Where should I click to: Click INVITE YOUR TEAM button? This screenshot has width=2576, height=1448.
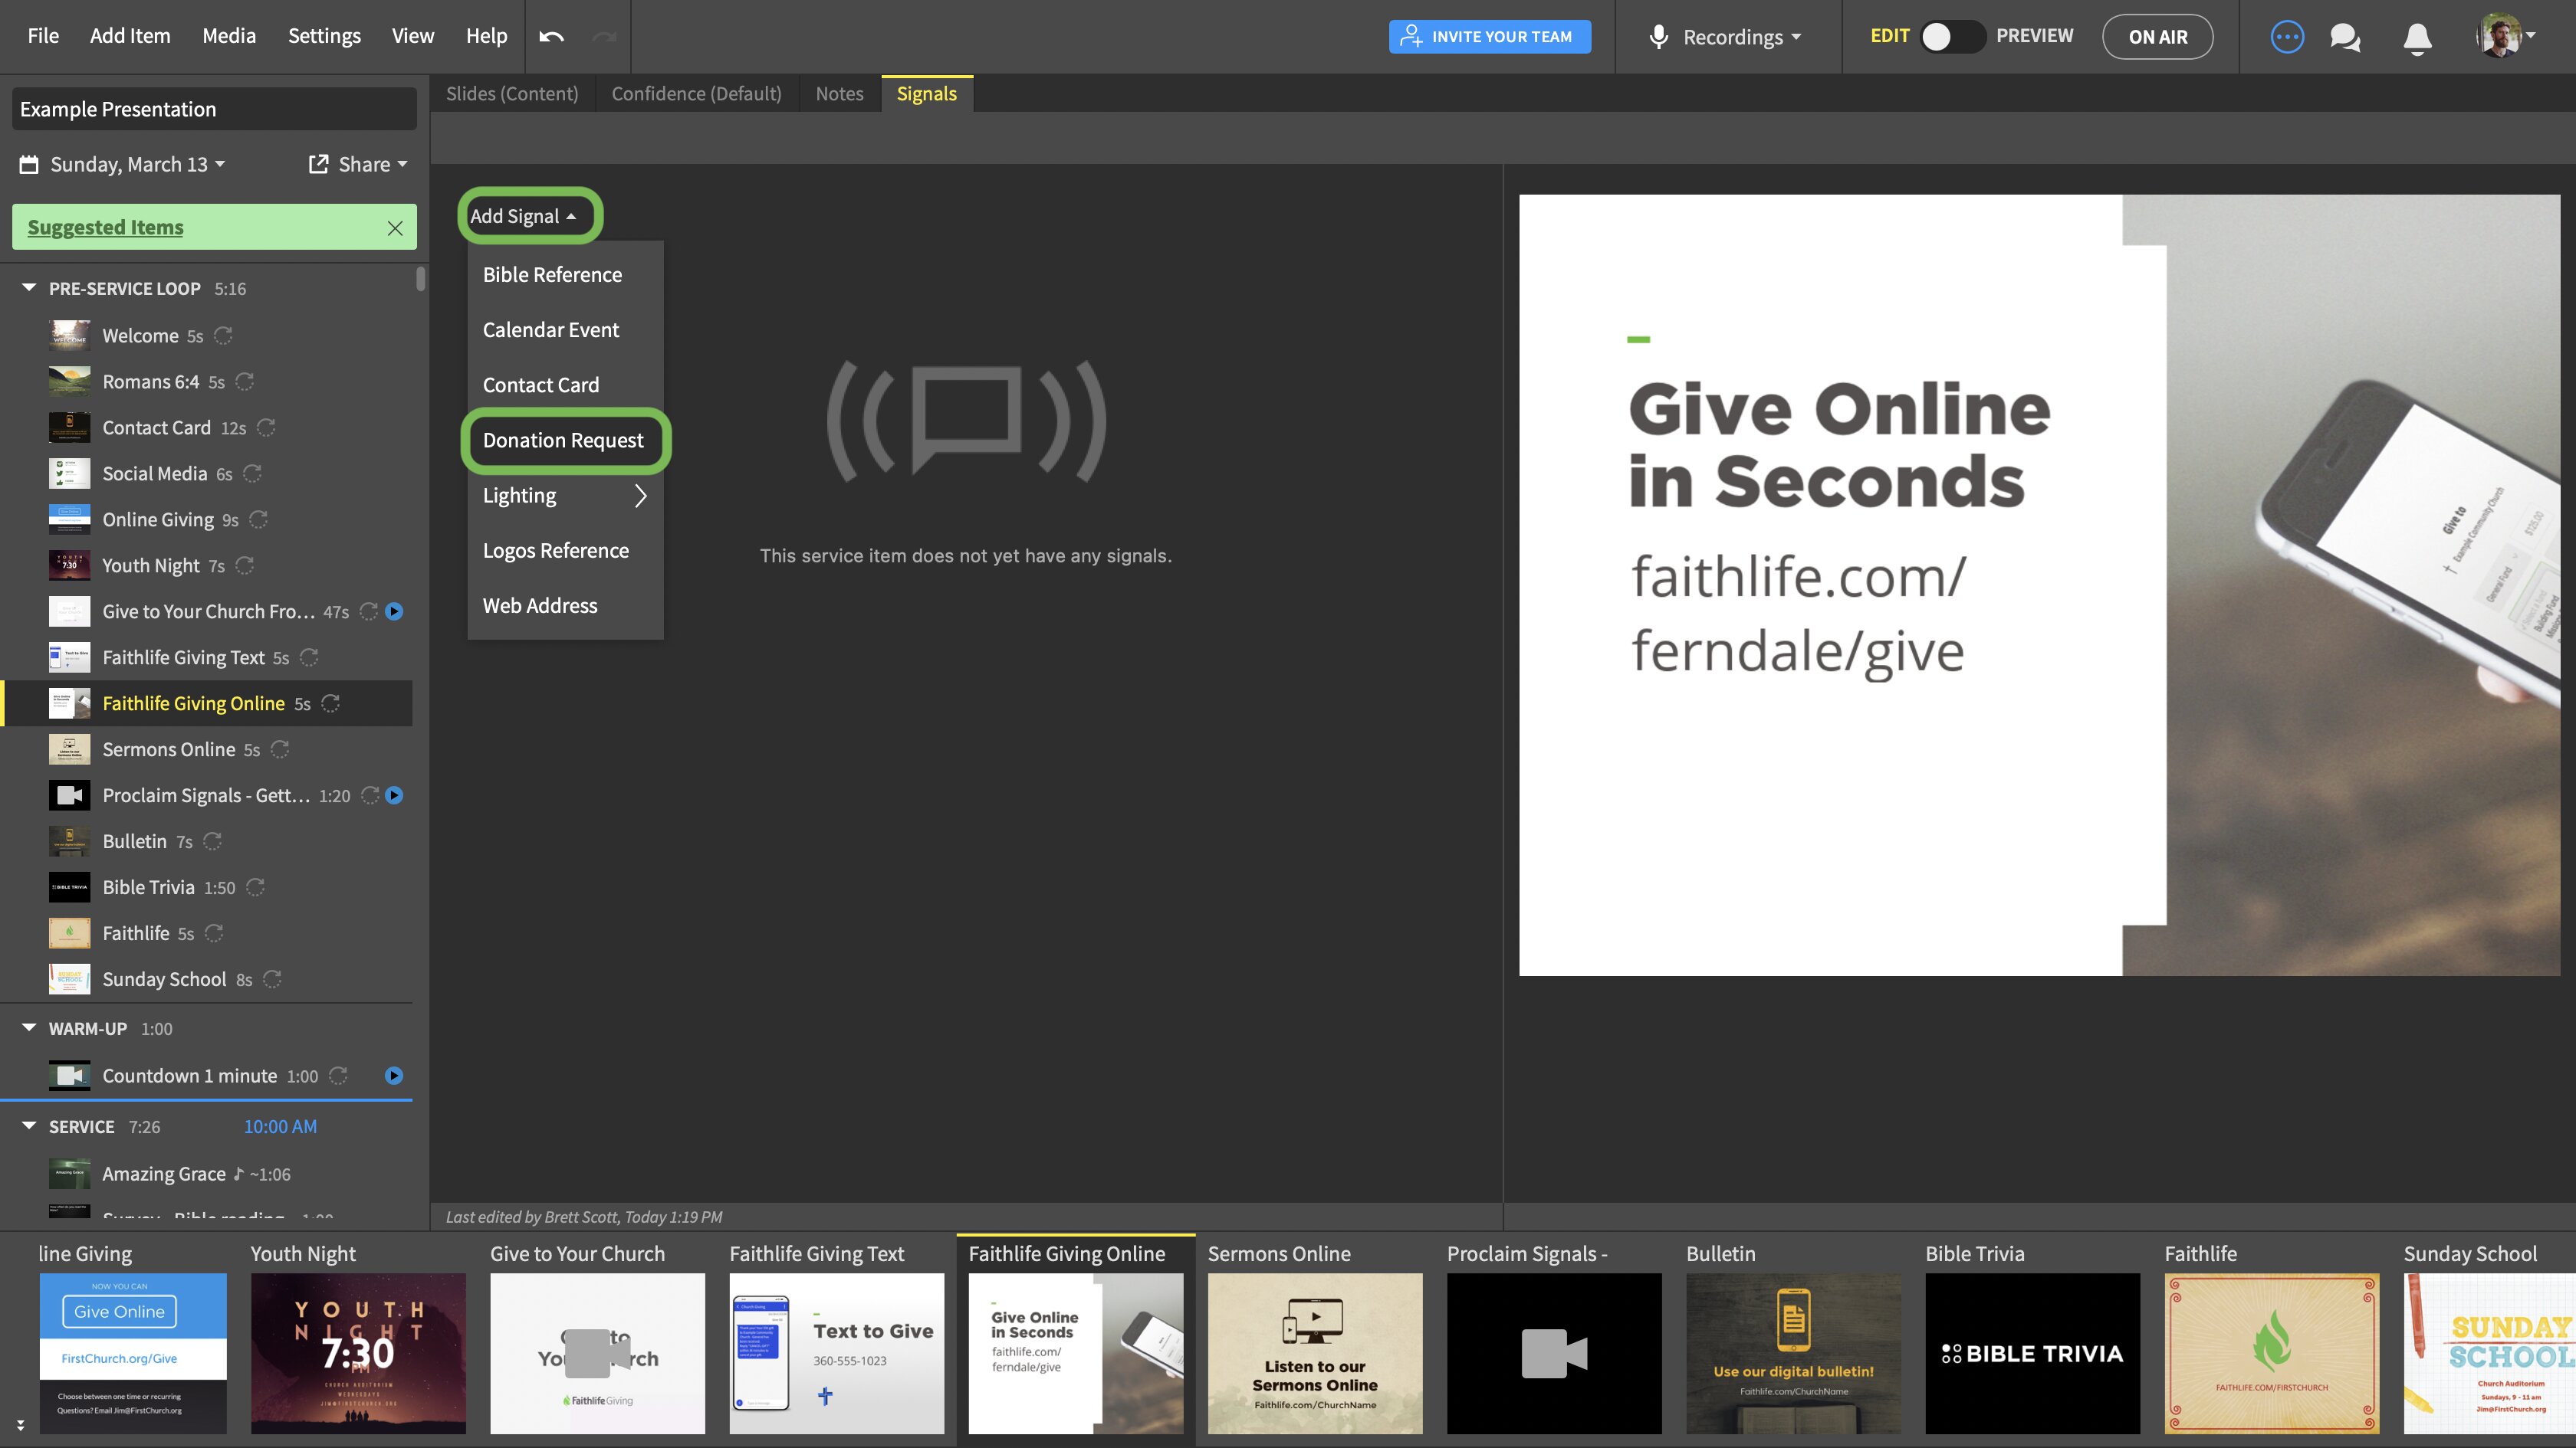coord(1490,37)
